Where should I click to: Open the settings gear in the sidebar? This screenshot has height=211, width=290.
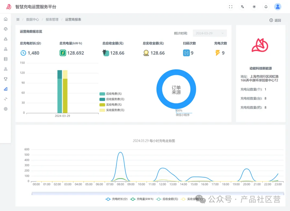pos(6,109)
